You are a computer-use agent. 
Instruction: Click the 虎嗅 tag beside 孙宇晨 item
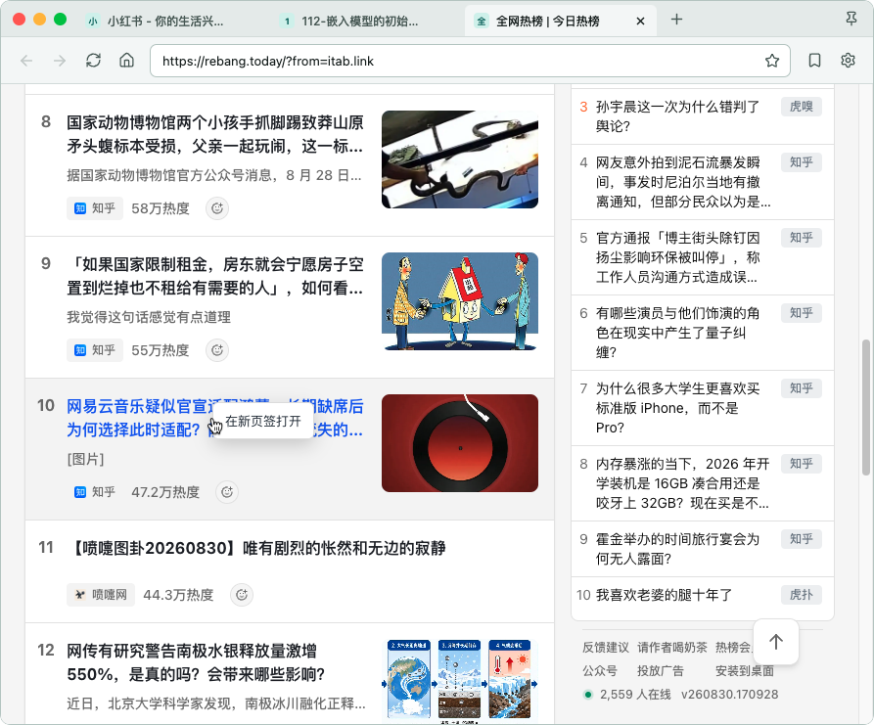click(802, 107)
